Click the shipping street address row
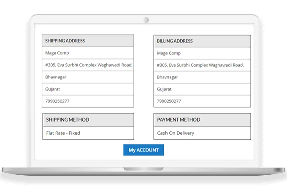 pos(88,65)
